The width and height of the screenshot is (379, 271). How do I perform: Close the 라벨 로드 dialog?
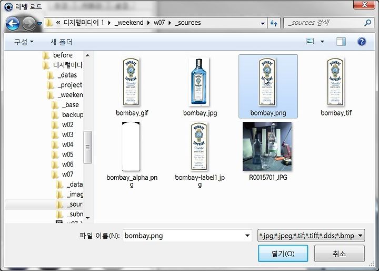[364, 4]
